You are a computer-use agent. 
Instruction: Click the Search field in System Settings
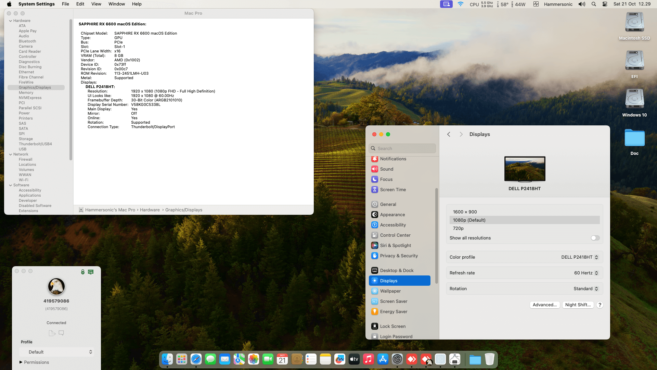402,148
